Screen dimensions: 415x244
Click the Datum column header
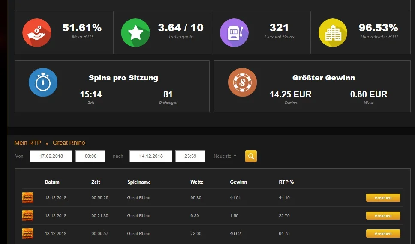coord(52,182)
